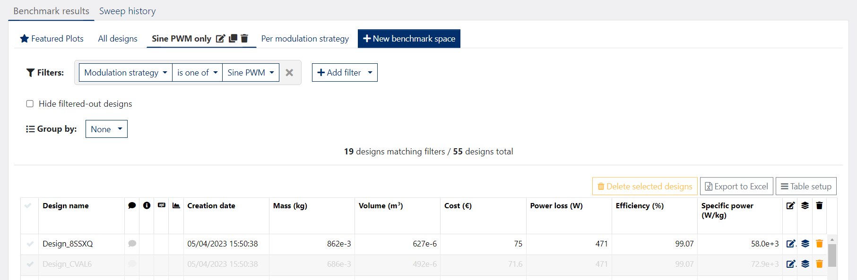
Task: Delete Design_8SSXQ with orange trash icon
Action: click(x=819, y=244)
